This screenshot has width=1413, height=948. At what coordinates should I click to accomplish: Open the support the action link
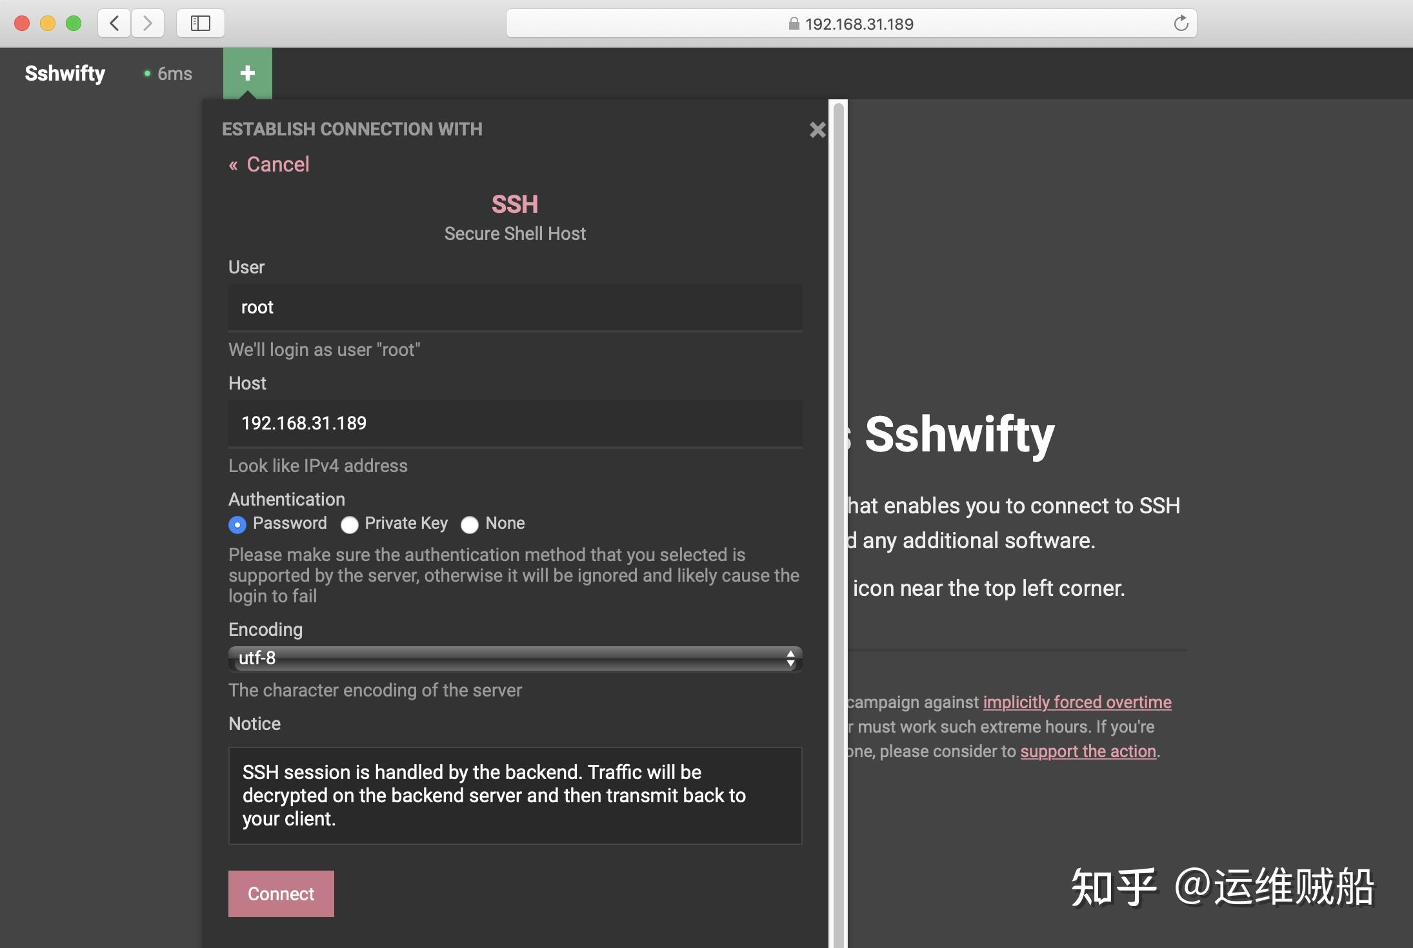(x=1088, y=751)
